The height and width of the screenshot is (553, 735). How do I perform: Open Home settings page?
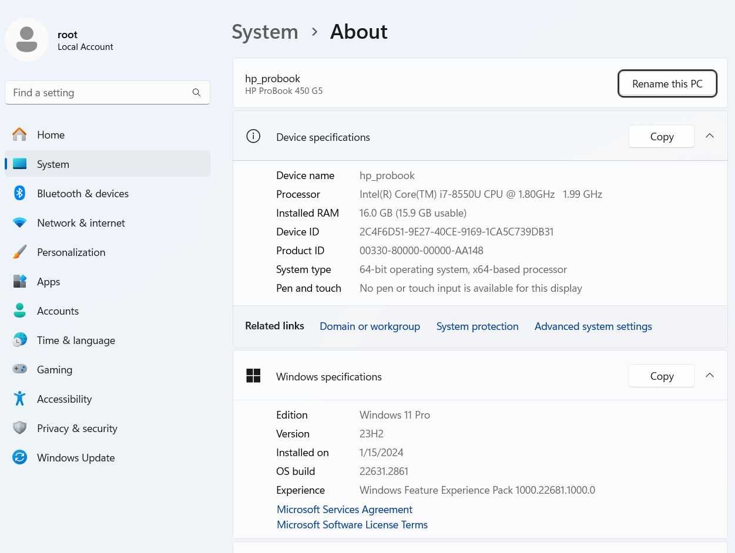click(108, 134)
